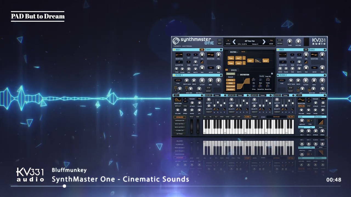This screenshot has height=197, width=351.
Task: Go to next preset with right arrow
Action: (264, 42)
